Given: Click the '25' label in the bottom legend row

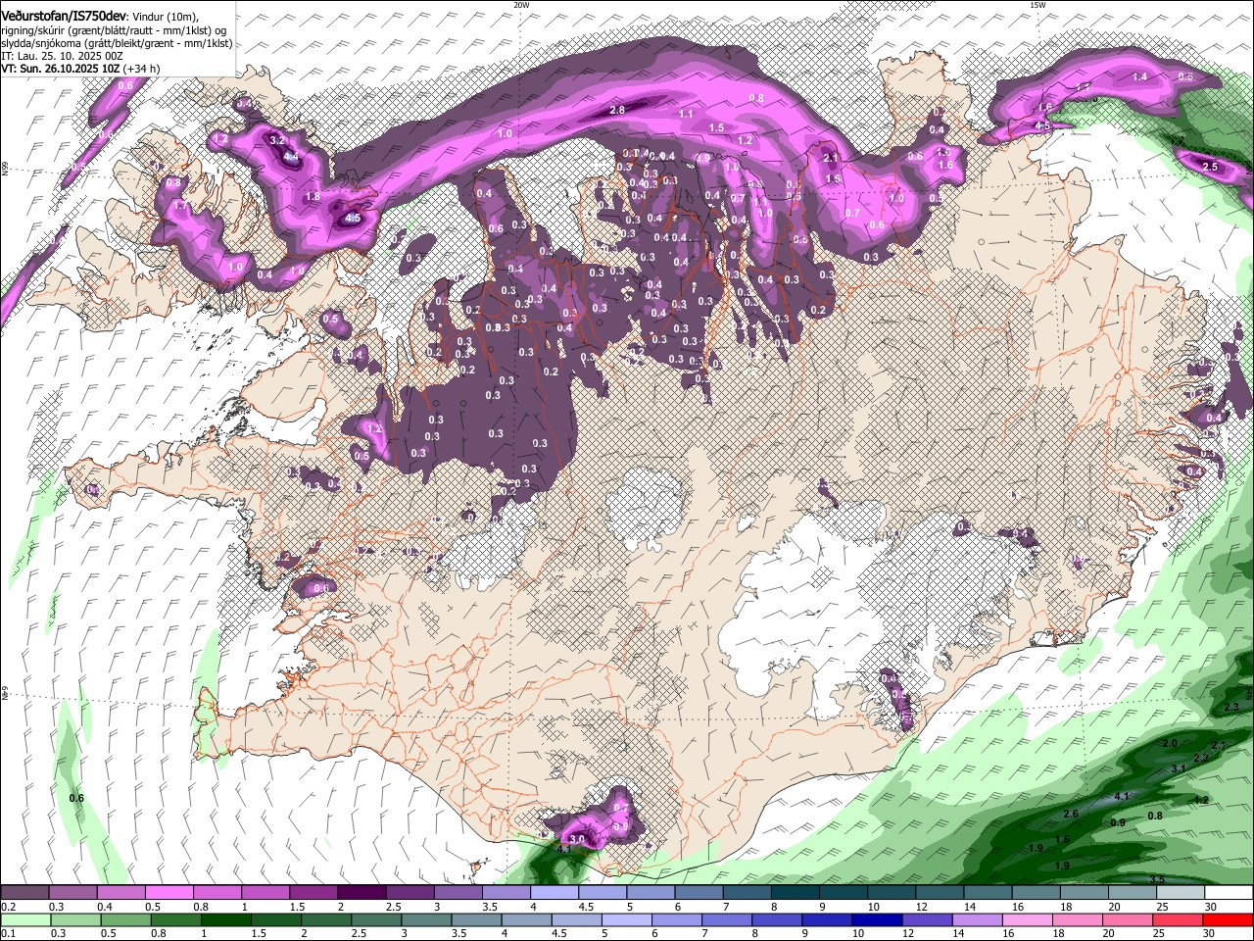Looking at the screenshot, I should (x=1159, y=933).
